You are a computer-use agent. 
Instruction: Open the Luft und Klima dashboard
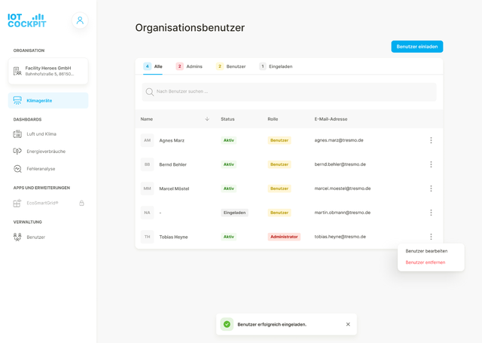point(41,134)
